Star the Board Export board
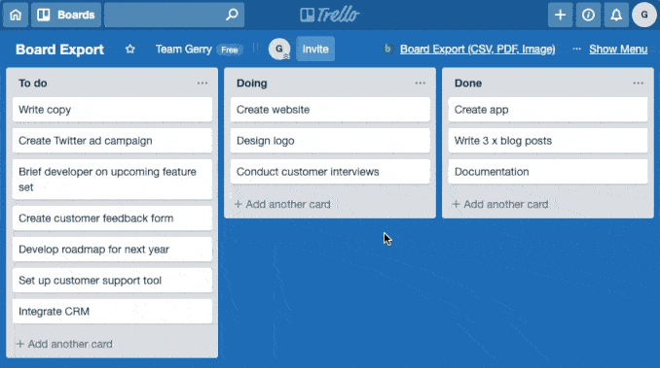This screenshot has width=660, height=368. pyautogui.click(x=130, y=50)
